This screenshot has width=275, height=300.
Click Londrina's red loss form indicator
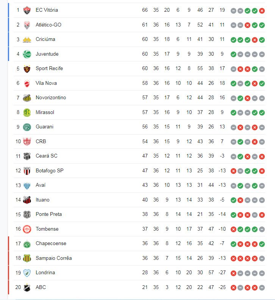pyautogui.click(x=233, y=273)
